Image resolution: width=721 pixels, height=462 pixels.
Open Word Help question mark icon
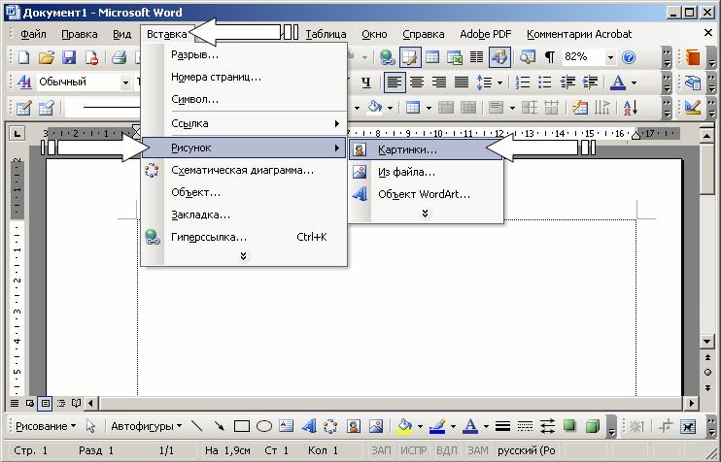pos(629,57)
